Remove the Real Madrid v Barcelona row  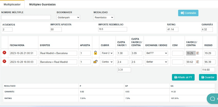[5, 53]
